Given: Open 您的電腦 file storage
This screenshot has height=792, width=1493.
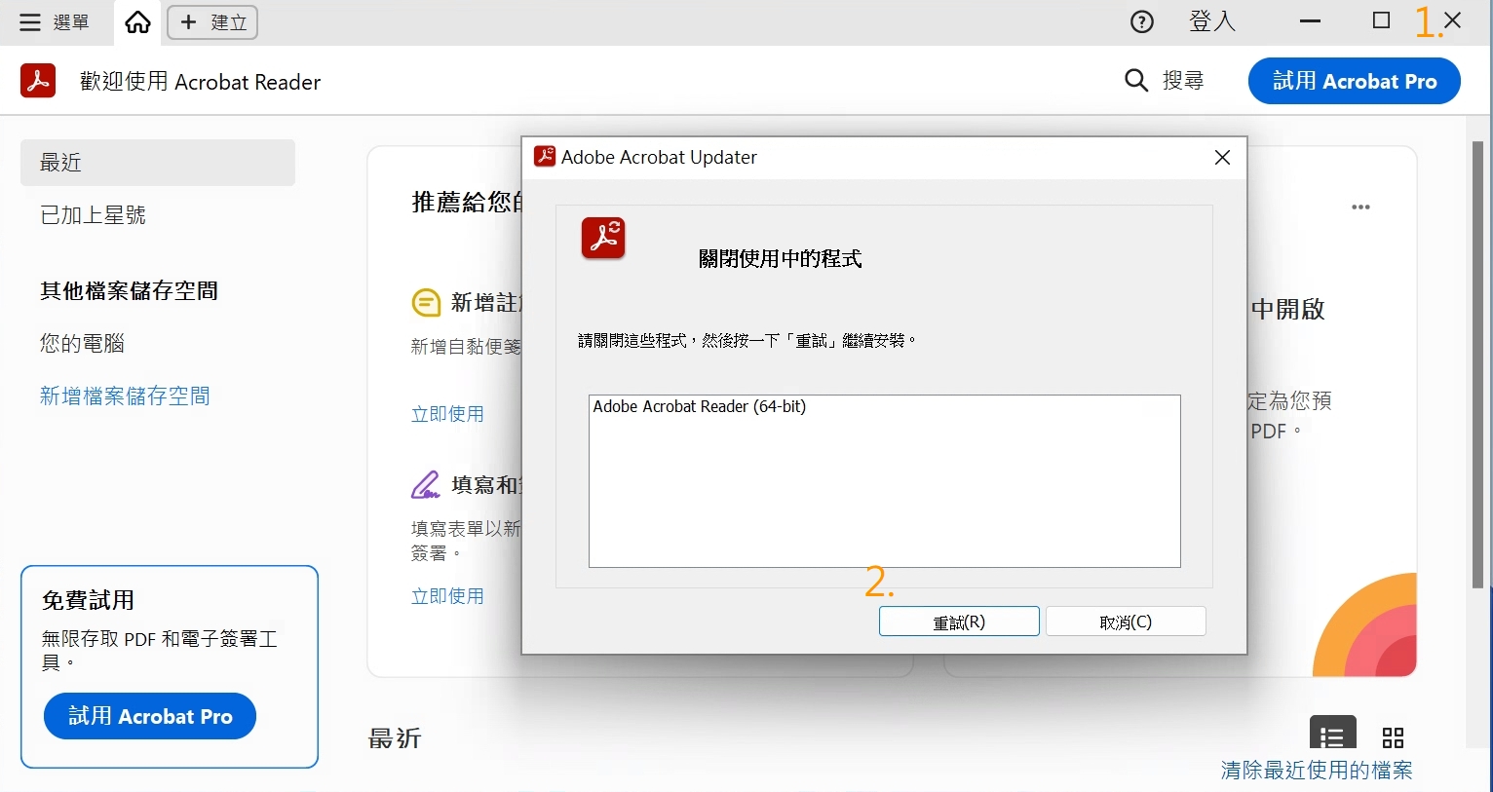Looking at the screenshot, I should [x=82, y=343].
